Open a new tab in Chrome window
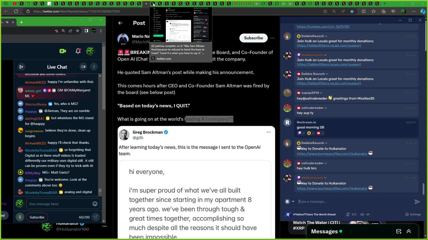Image resolution: width=428 pixels, height=240 pixels. [21, 22]
